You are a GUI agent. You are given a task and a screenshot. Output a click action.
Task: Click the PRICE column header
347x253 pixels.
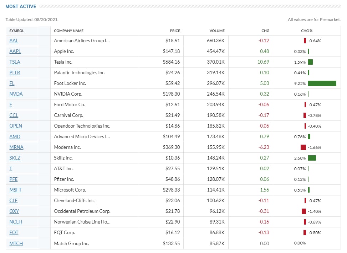tap(175, 31)
